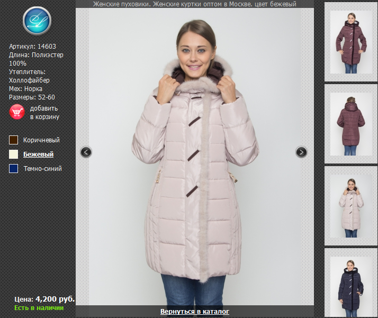Viewport: 378px width, 318px height.
Task: Click the 'Артикул: 14603' text
Action: (32, 46)
